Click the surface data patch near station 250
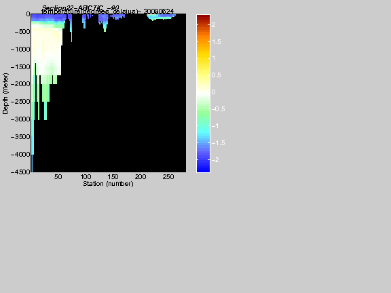The height and width of the screenshot is (293, 391). click(x=161, y=17)
